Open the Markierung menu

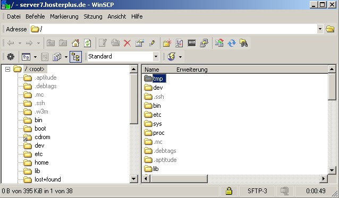(64, 16)
